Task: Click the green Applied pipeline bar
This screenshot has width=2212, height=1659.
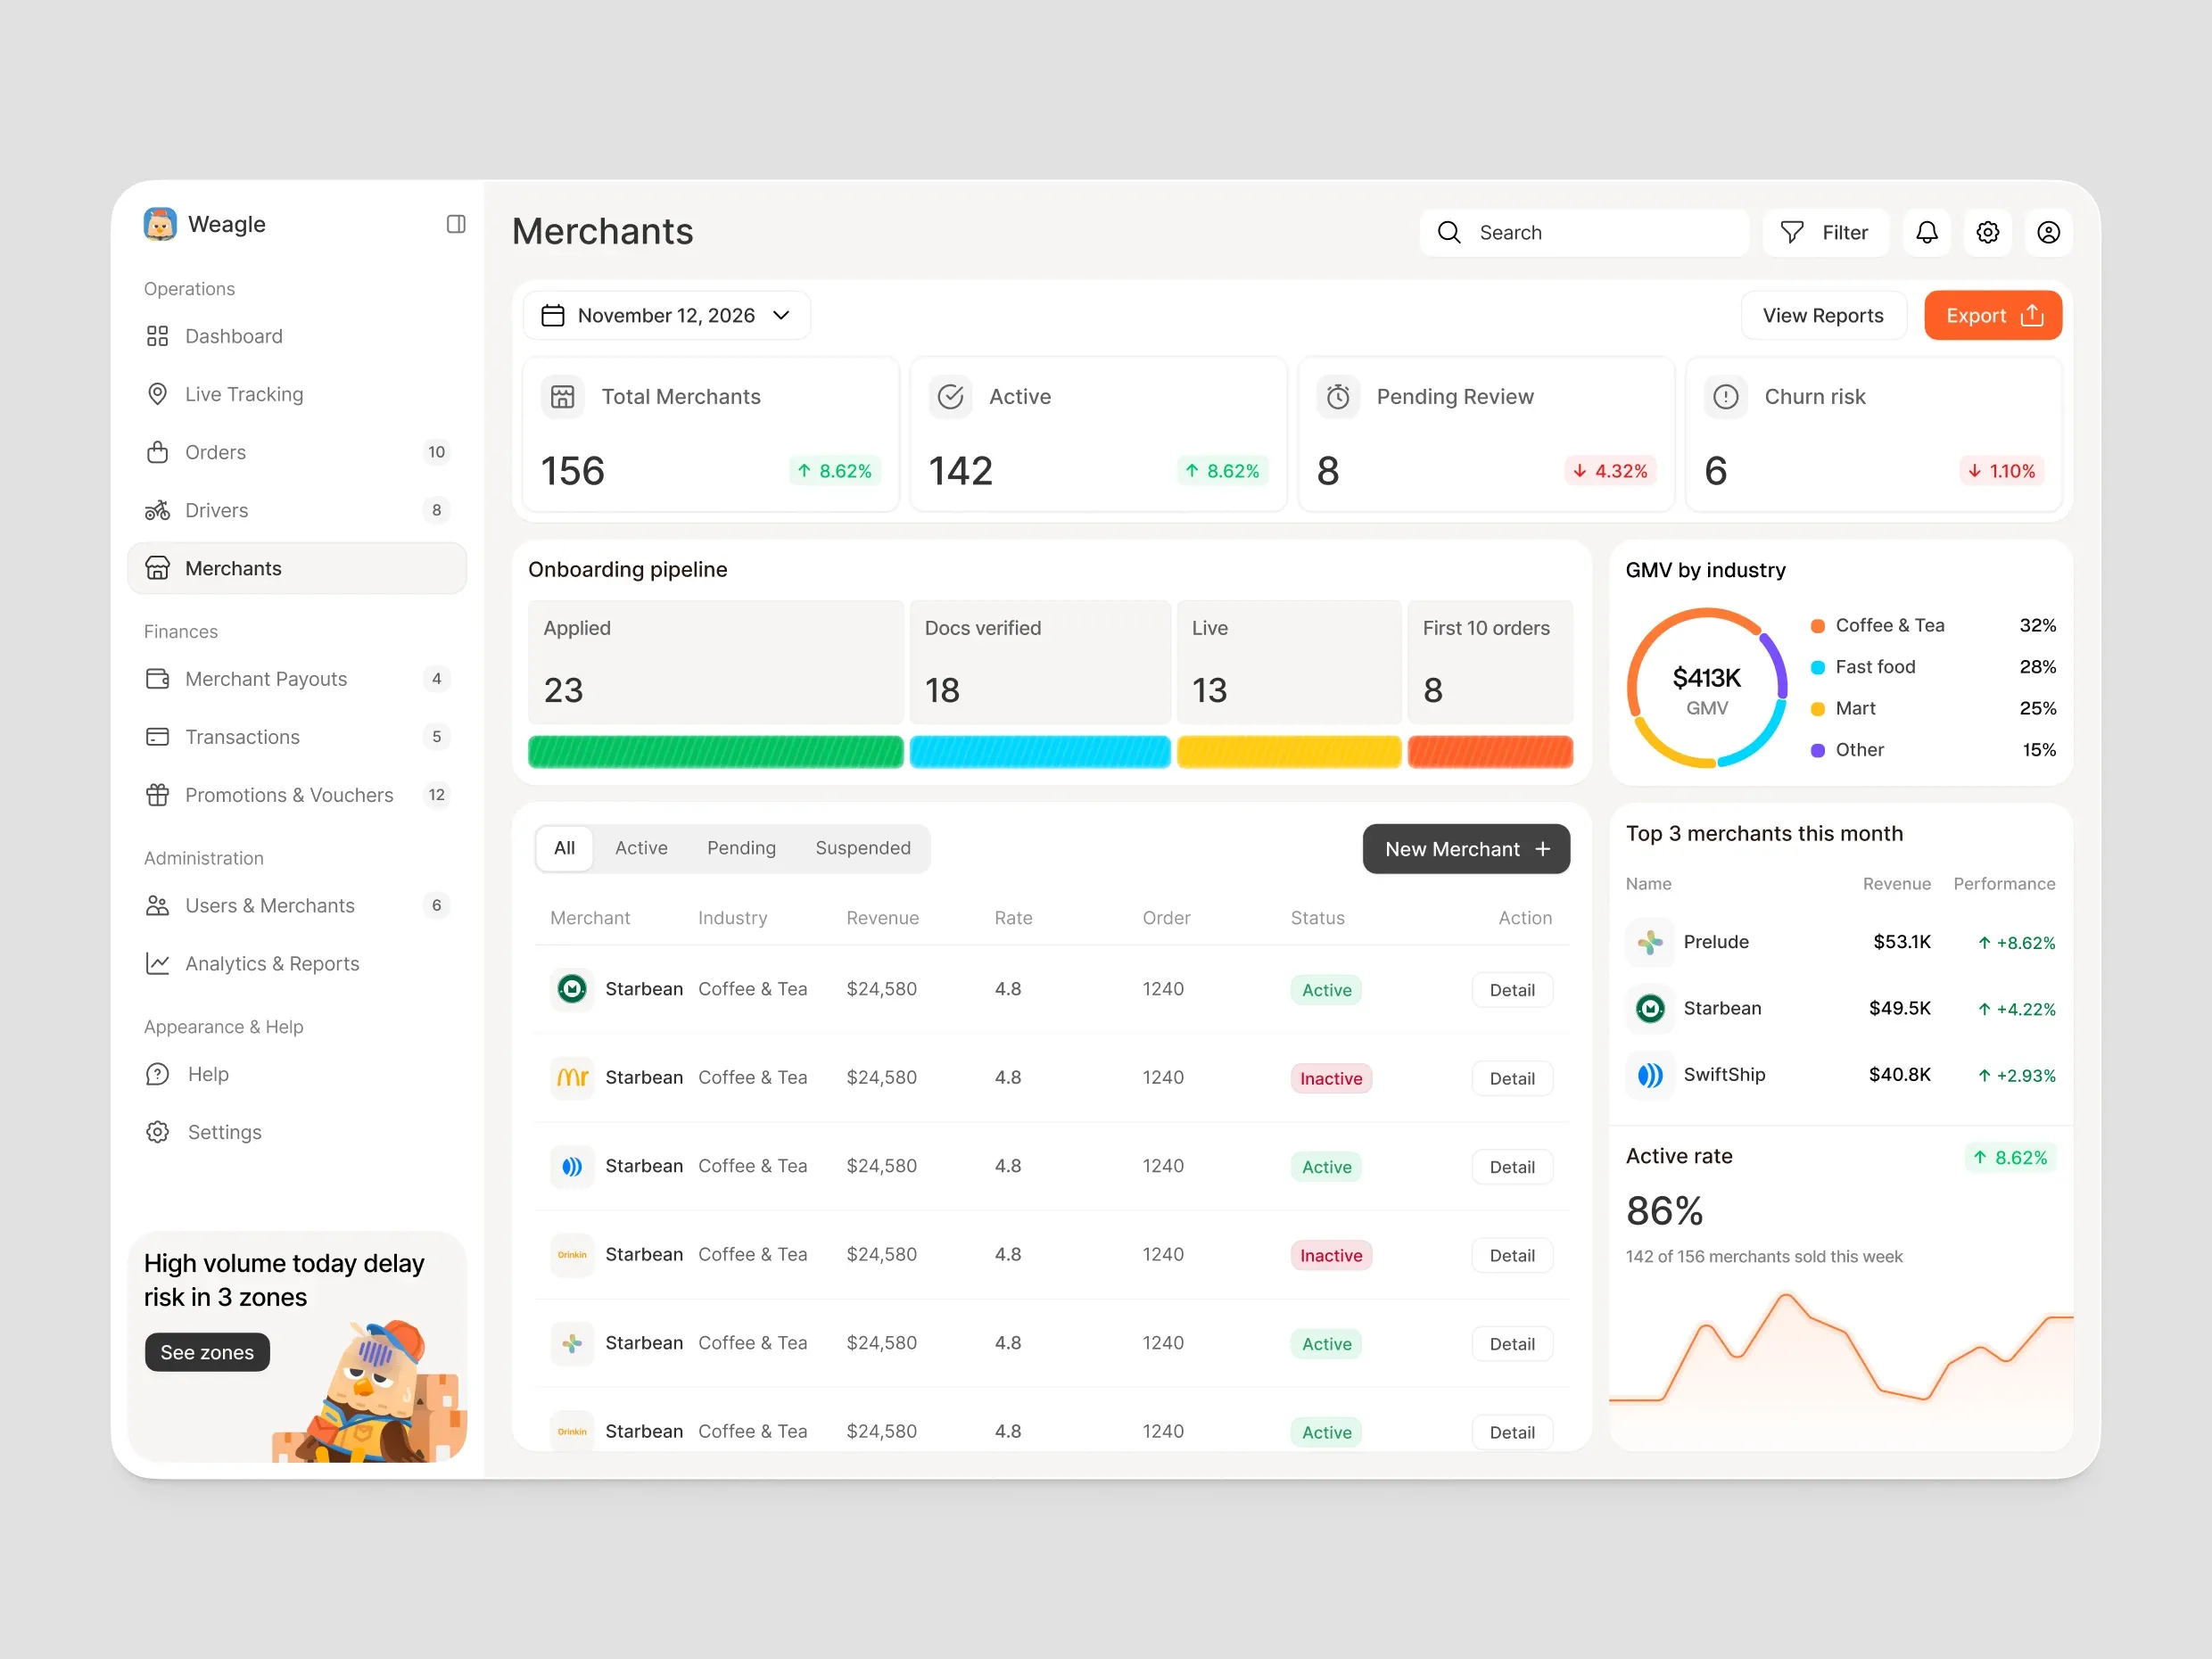Action: (x=716, y=752)
